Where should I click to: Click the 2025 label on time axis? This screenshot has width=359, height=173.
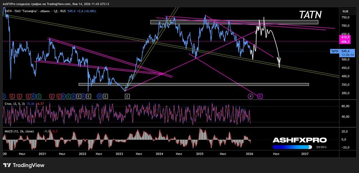pos(200,154)
